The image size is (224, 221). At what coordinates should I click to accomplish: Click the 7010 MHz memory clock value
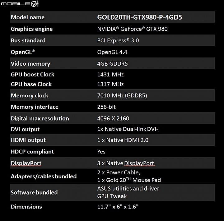[x=122, y=96]
